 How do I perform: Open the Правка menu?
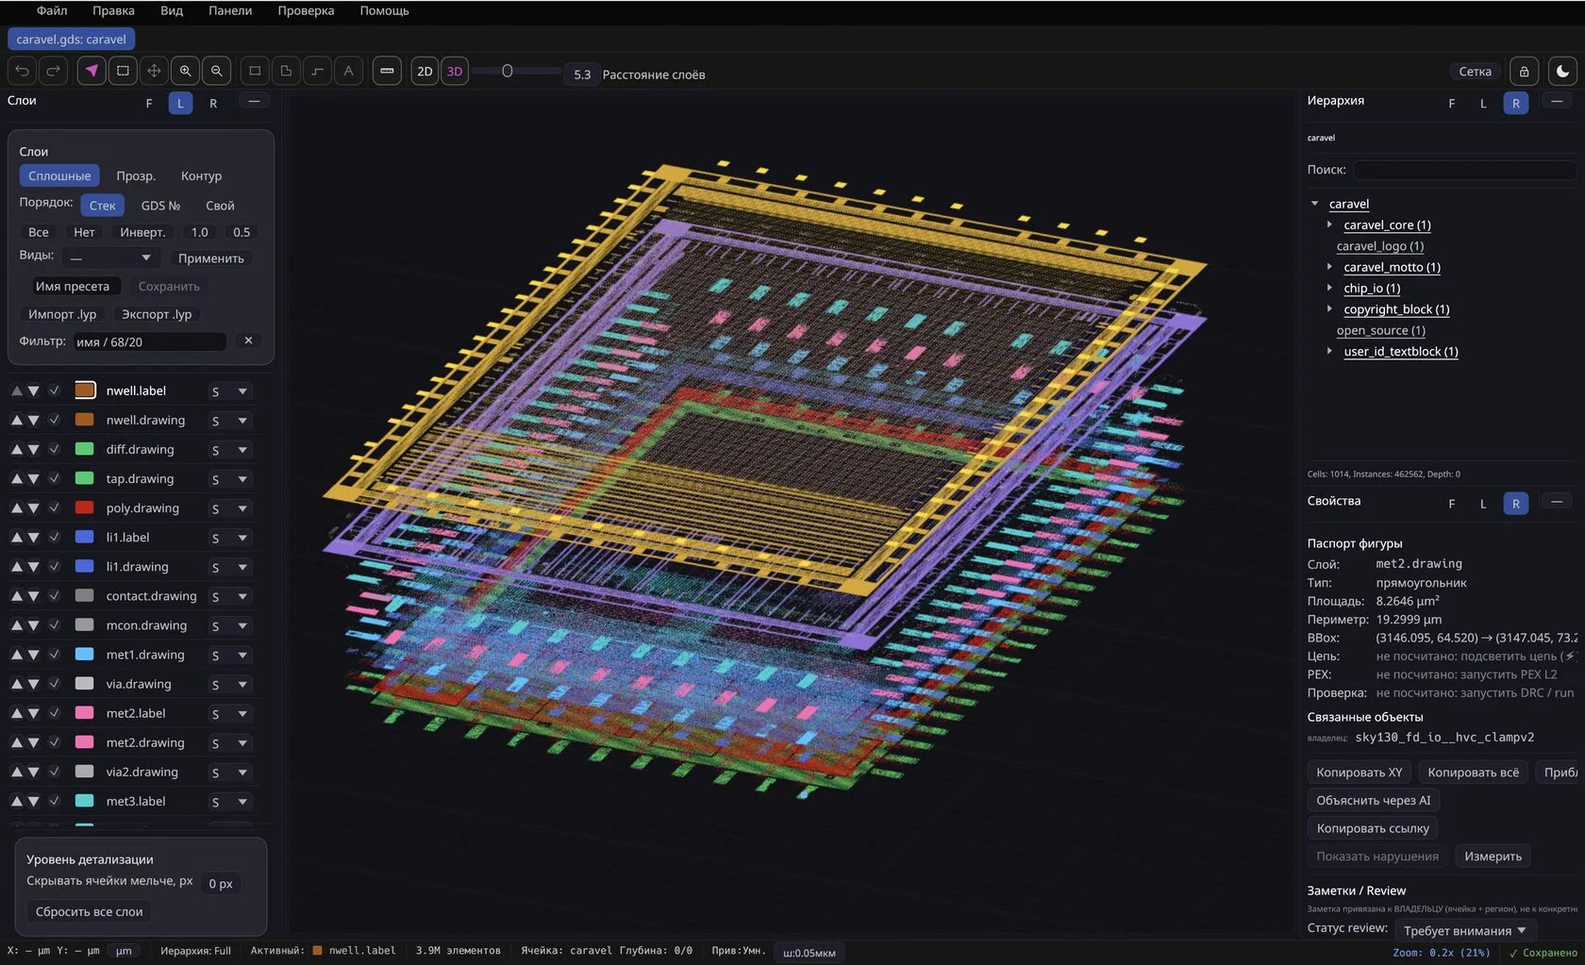(x=113, y=11)
